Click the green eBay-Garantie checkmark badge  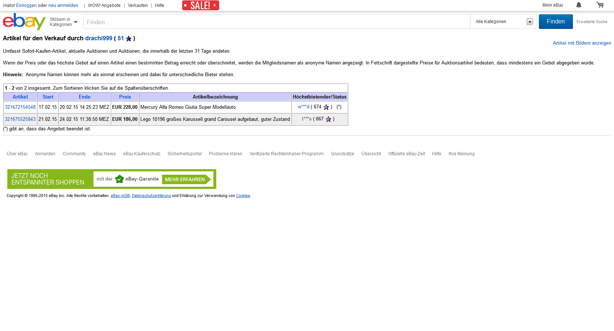coord(120,179)
